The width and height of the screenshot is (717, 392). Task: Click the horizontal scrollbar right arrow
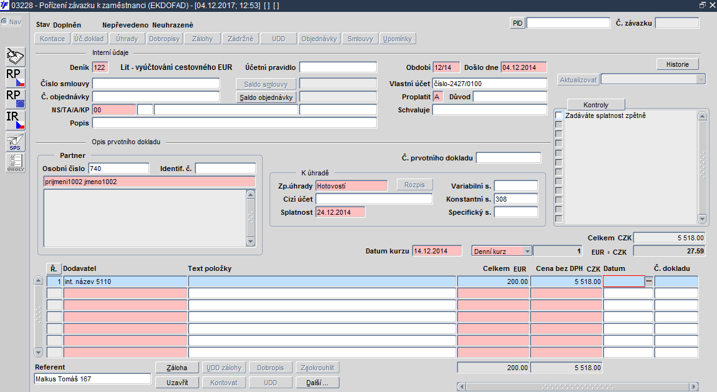[x=694, y=387]
